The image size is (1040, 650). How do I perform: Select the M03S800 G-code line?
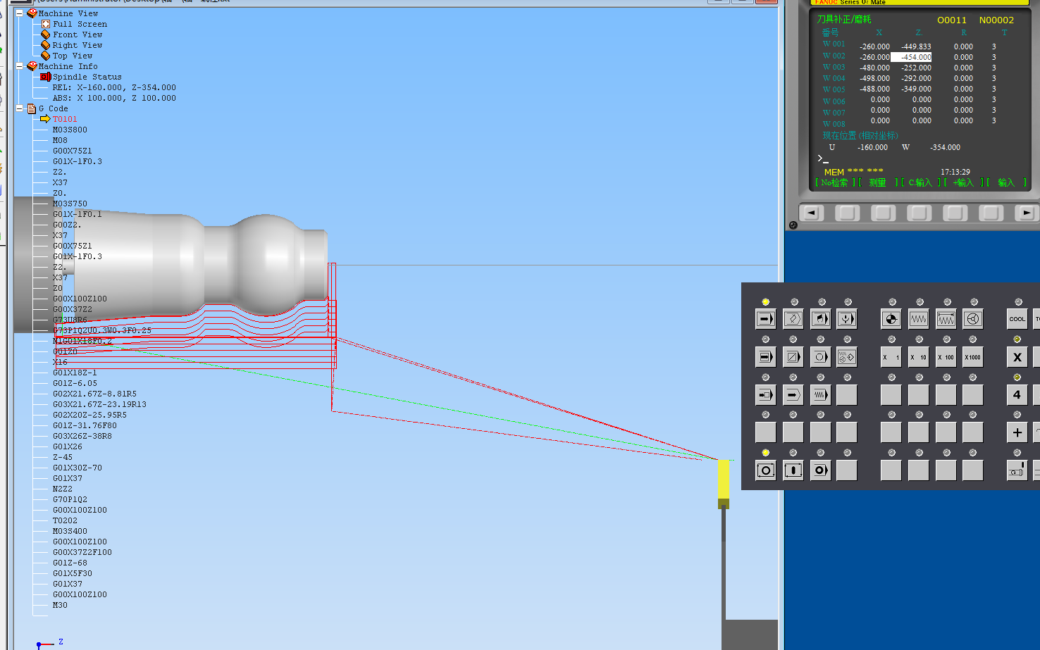pyautogui.click(x=70, y=130)
